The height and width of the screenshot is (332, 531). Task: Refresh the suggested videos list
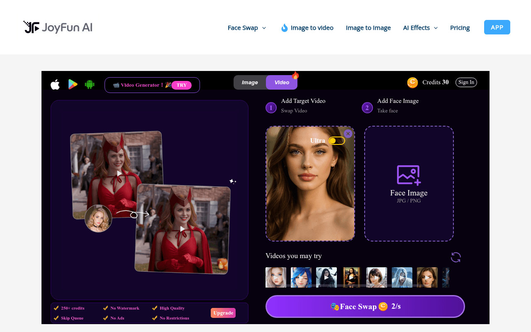[456, 257]
